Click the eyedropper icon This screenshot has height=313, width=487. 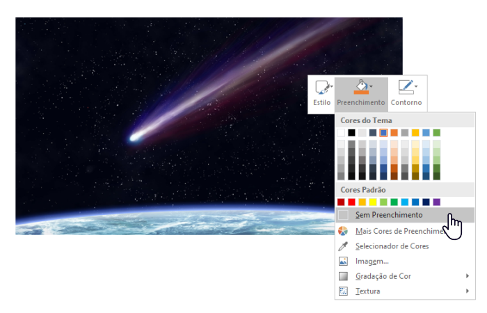[x=343, y=246]
